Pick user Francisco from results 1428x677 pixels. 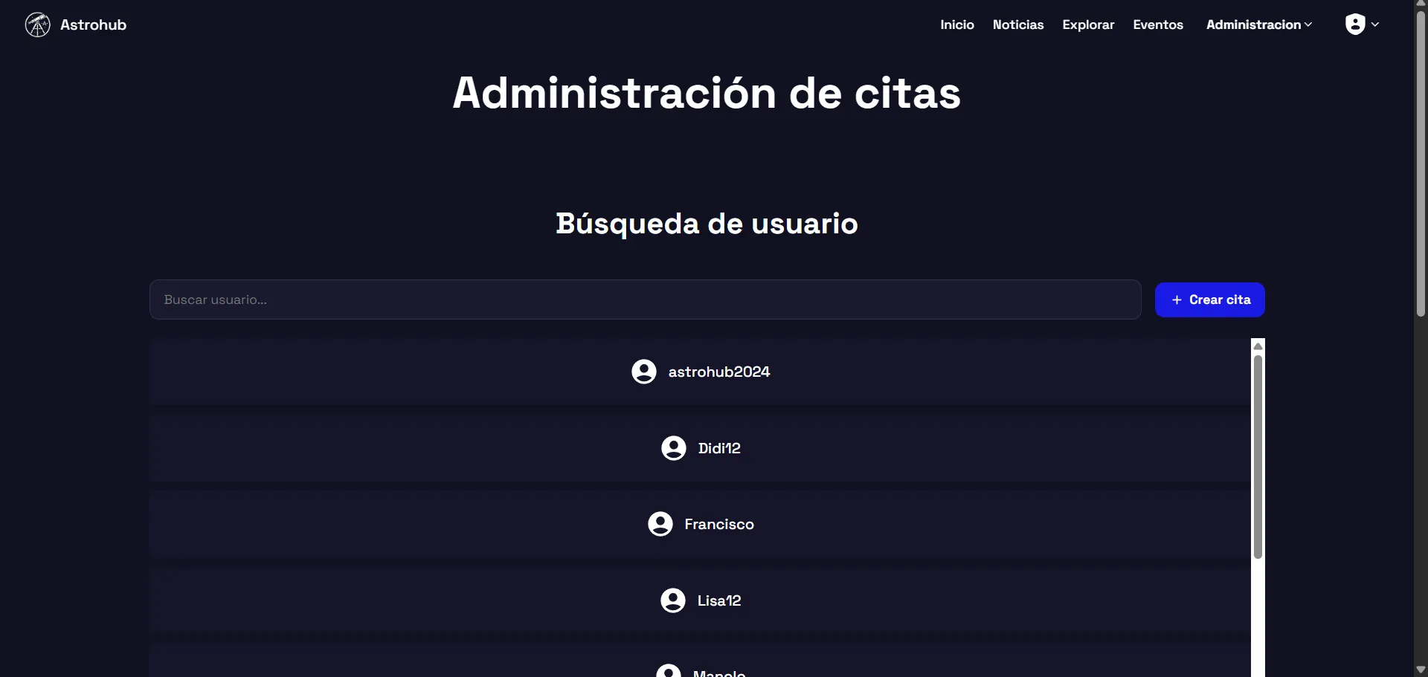tap(700, 524)
